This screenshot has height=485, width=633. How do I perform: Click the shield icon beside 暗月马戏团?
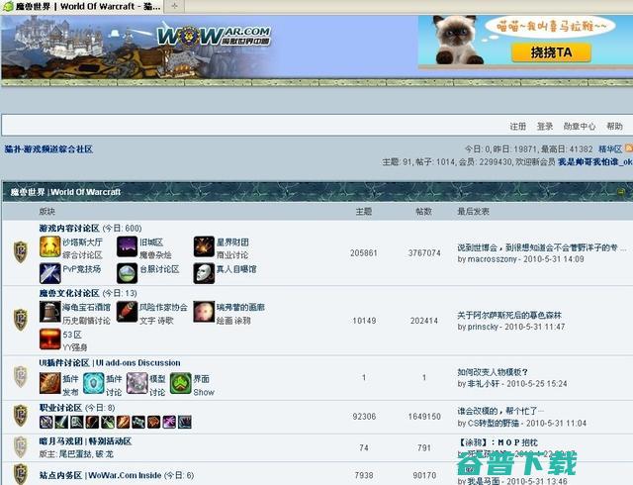[21, 447]
